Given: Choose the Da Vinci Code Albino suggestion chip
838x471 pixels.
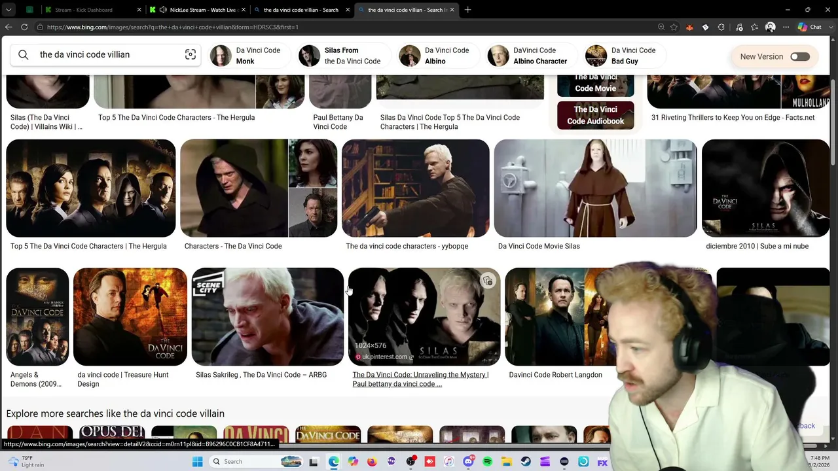Looking at the screenshot, I should (x=437, y=56).
